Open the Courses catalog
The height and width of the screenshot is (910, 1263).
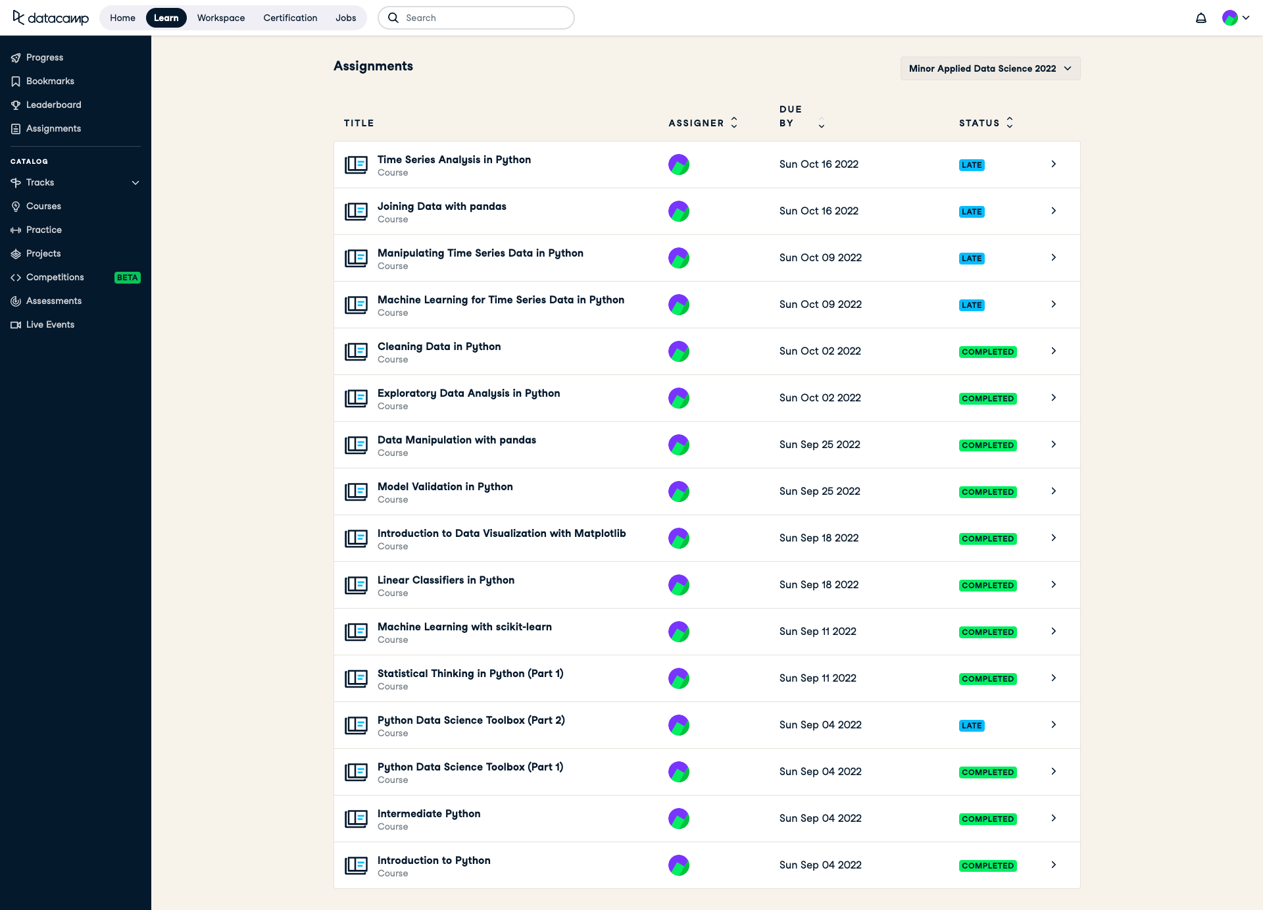[x=44, y=206]
